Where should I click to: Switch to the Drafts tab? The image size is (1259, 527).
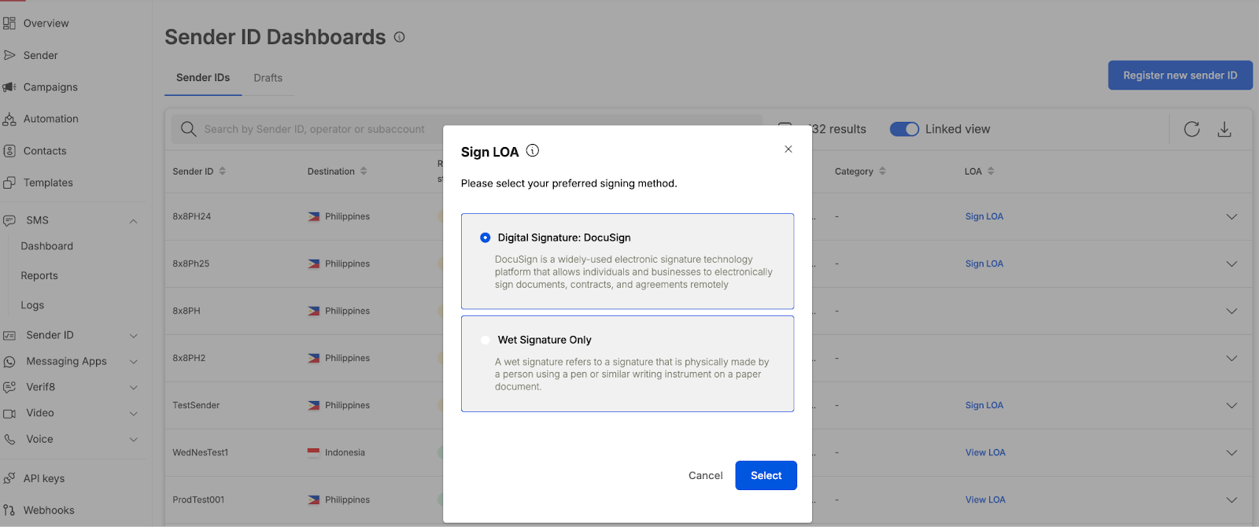[268, 78]
